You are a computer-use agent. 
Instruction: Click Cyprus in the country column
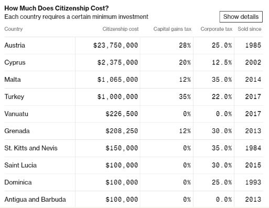[x=15, y=62]
